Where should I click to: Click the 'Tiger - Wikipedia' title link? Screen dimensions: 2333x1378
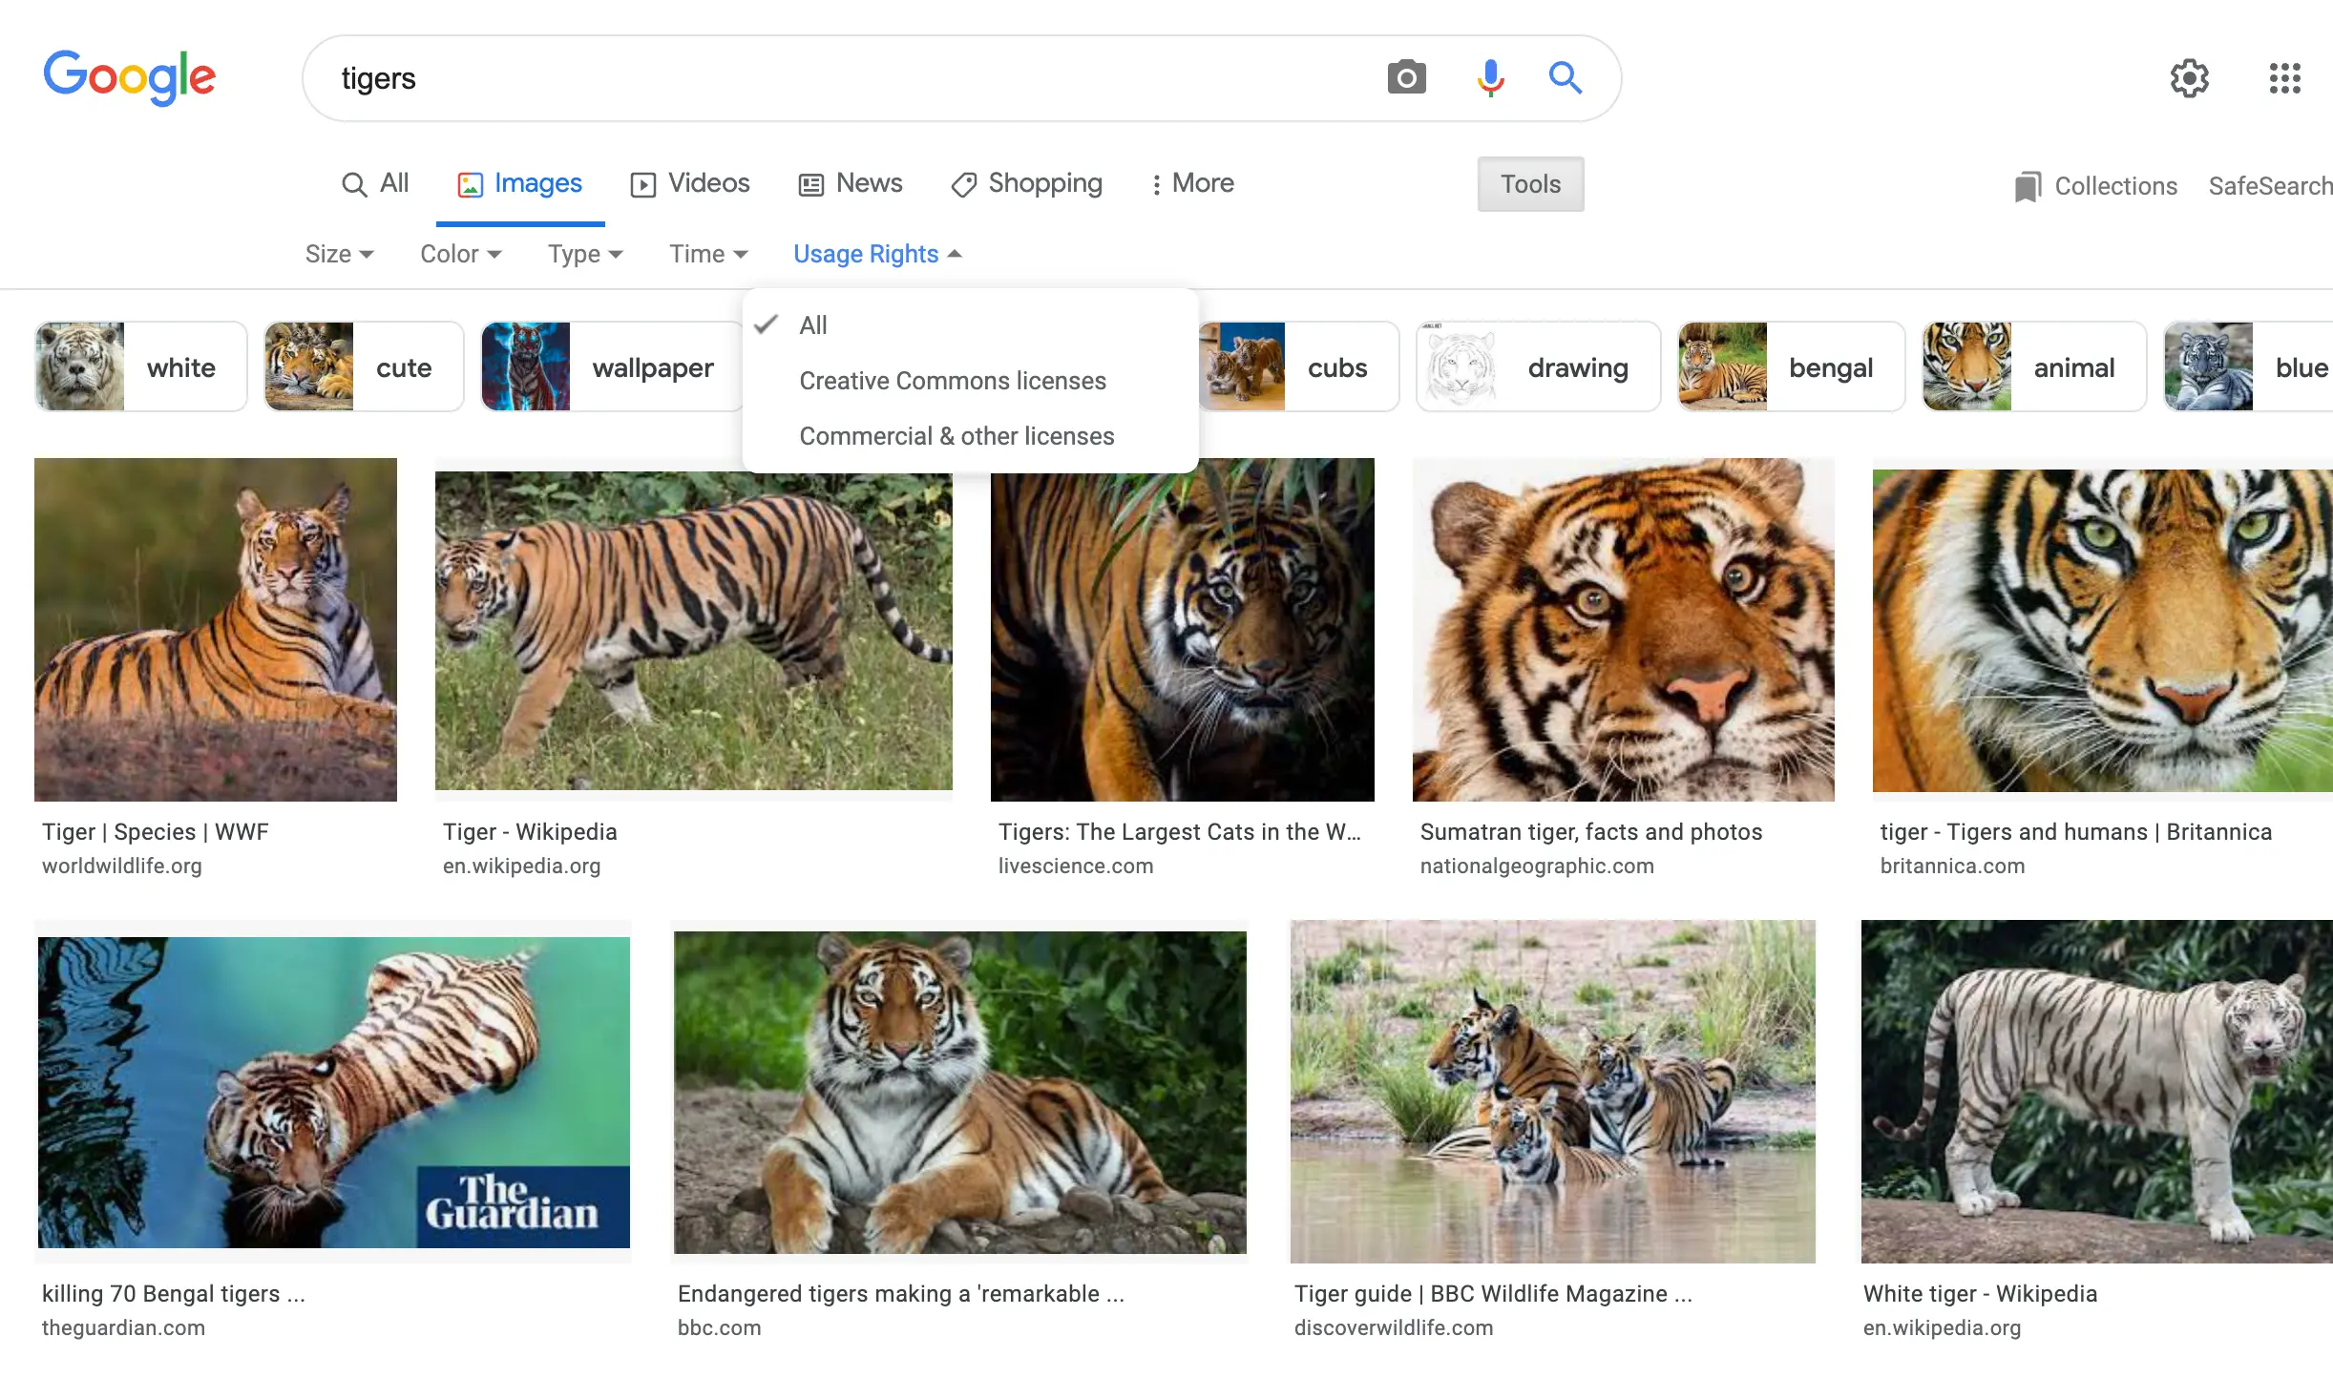point(530,832)
